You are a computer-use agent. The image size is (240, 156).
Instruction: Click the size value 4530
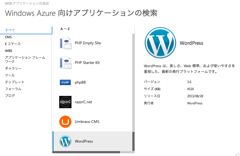click(190, 89)
